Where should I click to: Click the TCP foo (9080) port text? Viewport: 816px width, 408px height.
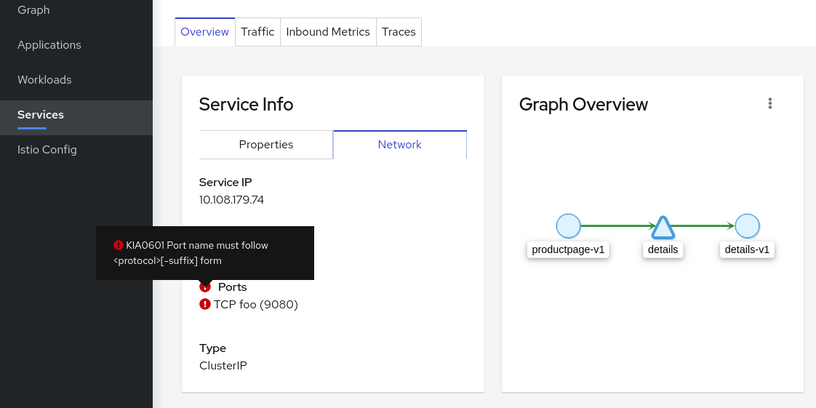pyautogui.click(x=255, y=305)
